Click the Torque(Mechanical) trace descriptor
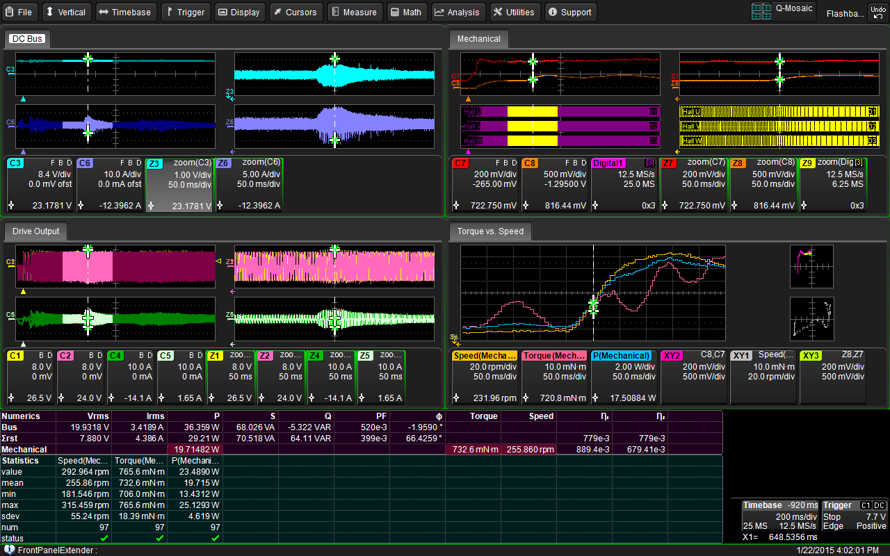This screenshot has height=556, width=890. tap(554, 377)
